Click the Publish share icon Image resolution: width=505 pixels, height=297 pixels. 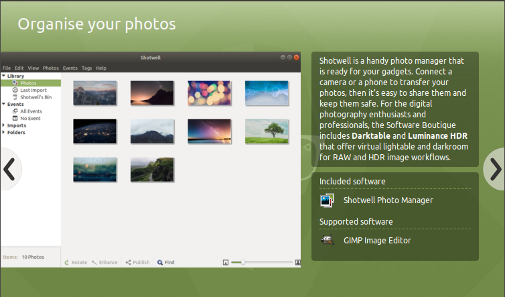pos(129,262)
